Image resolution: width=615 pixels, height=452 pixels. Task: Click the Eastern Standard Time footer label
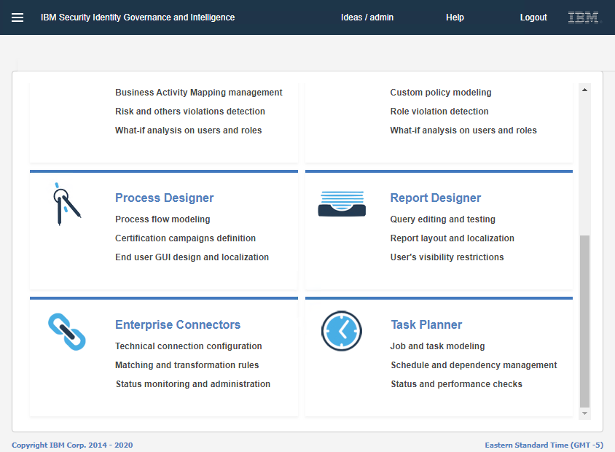point(544,445)
